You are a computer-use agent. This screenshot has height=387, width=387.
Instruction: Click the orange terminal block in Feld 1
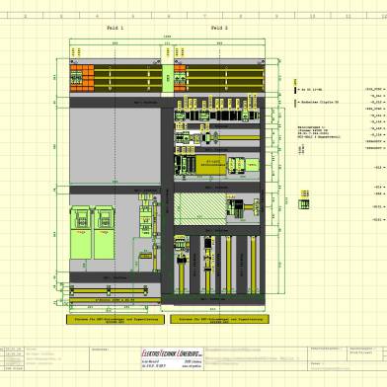pos(82,78)
